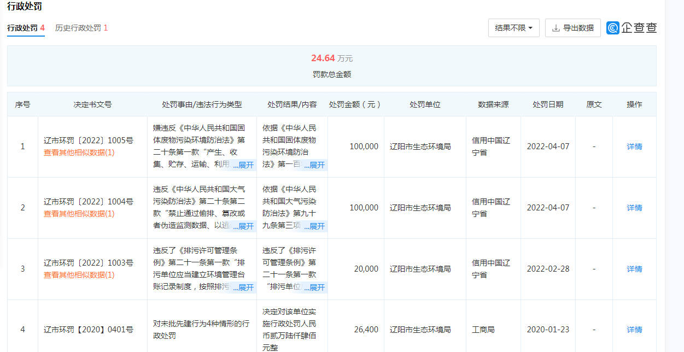The image size is (684, 352).
Task: Expand row 2 处罚事由 text
Action: click(x=243, y=226)
